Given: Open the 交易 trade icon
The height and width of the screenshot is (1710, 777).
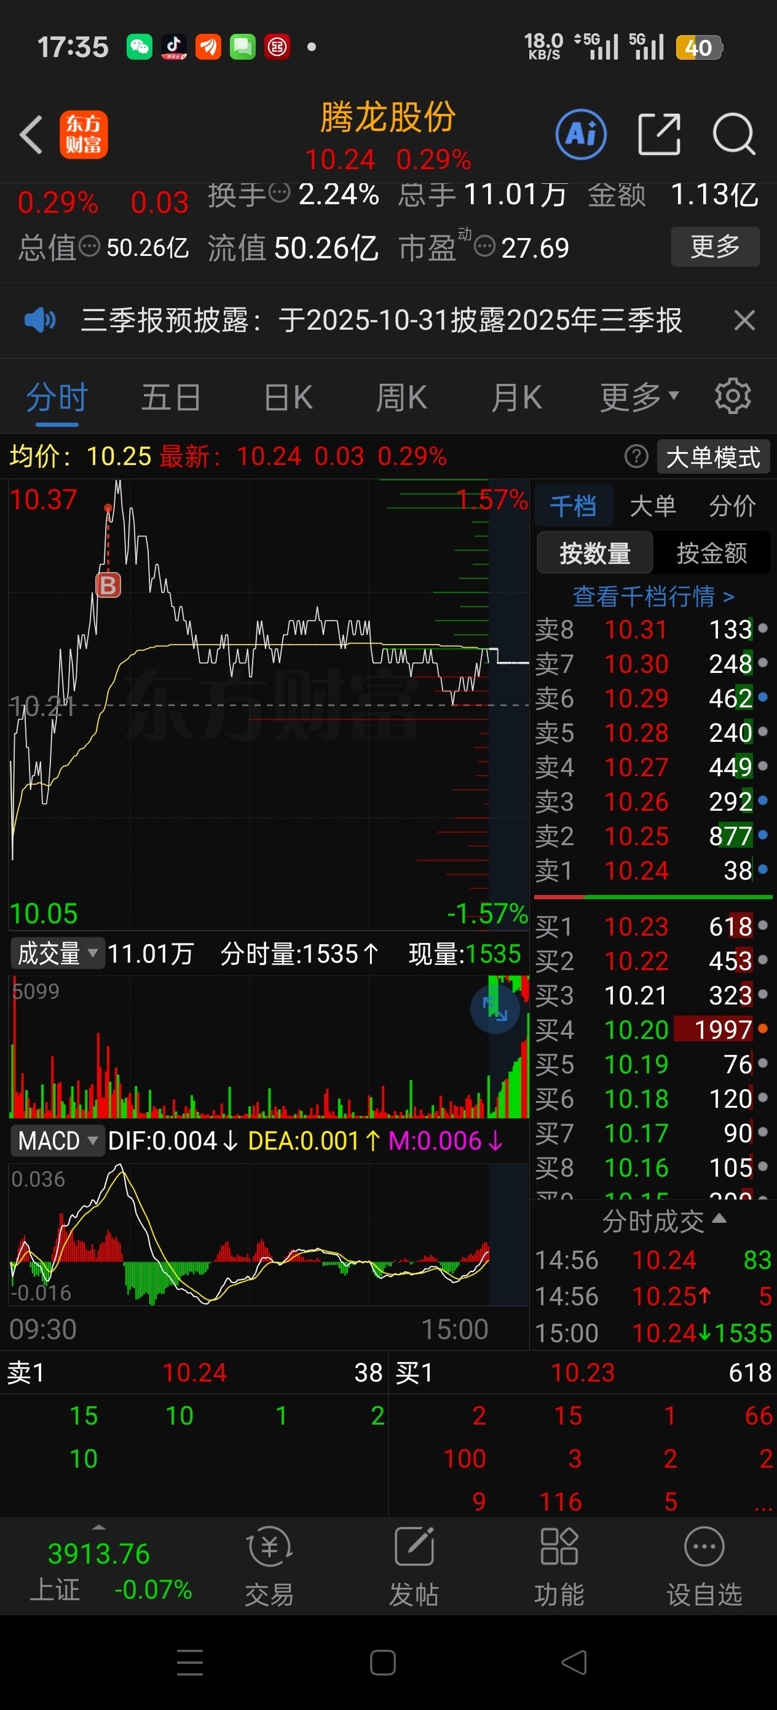Looking at the screenshot, I should [269, 1567].
